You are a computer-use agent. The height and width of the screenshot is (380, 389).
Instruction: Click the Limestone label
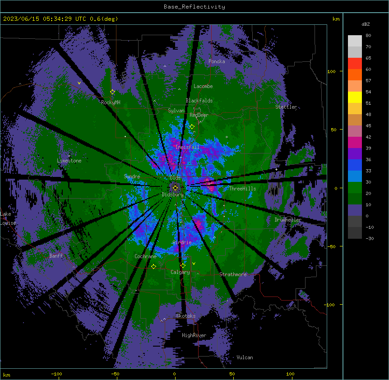click(x=69, y=161)
